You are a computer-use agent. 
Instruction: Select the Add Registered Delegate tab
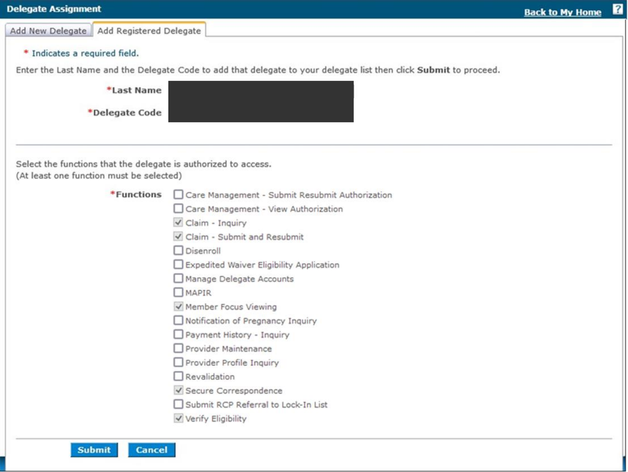[x=149, y=31]
